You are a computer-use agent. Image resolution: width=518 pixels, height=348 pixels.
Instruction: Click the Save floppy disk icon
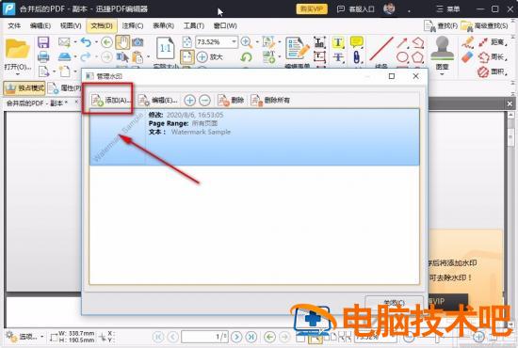tap(43, 42)
